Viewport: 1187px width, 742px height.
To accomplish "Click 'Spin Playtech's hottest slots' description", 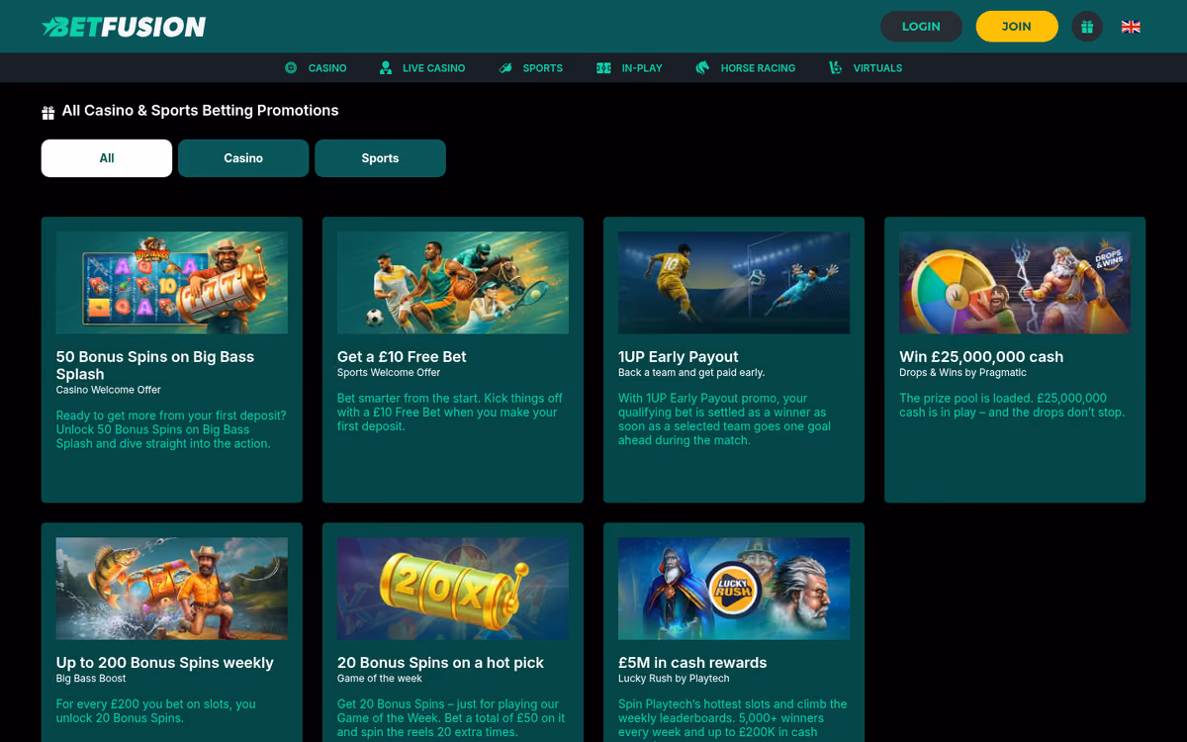I will pos(733,718).
